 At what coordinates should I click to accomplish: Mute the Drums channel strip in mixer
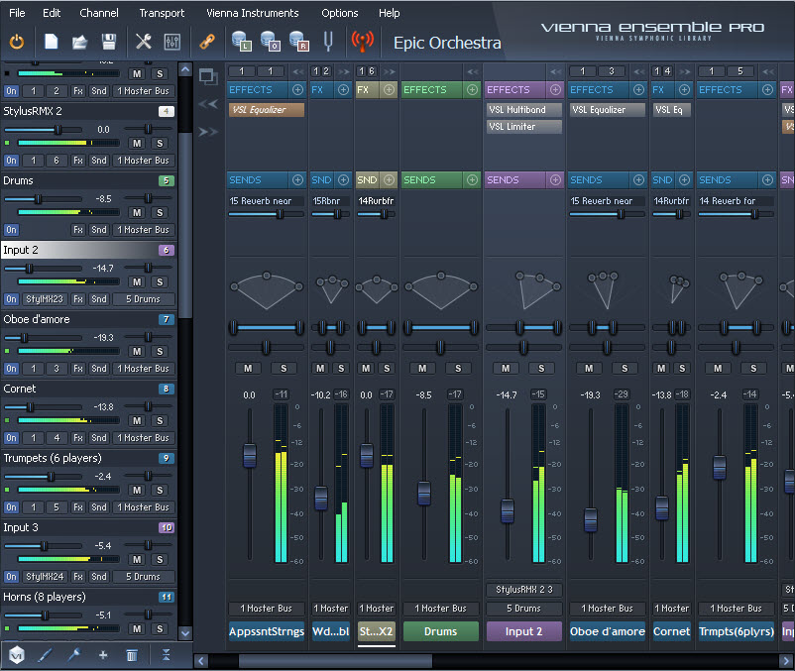point(422,369)
